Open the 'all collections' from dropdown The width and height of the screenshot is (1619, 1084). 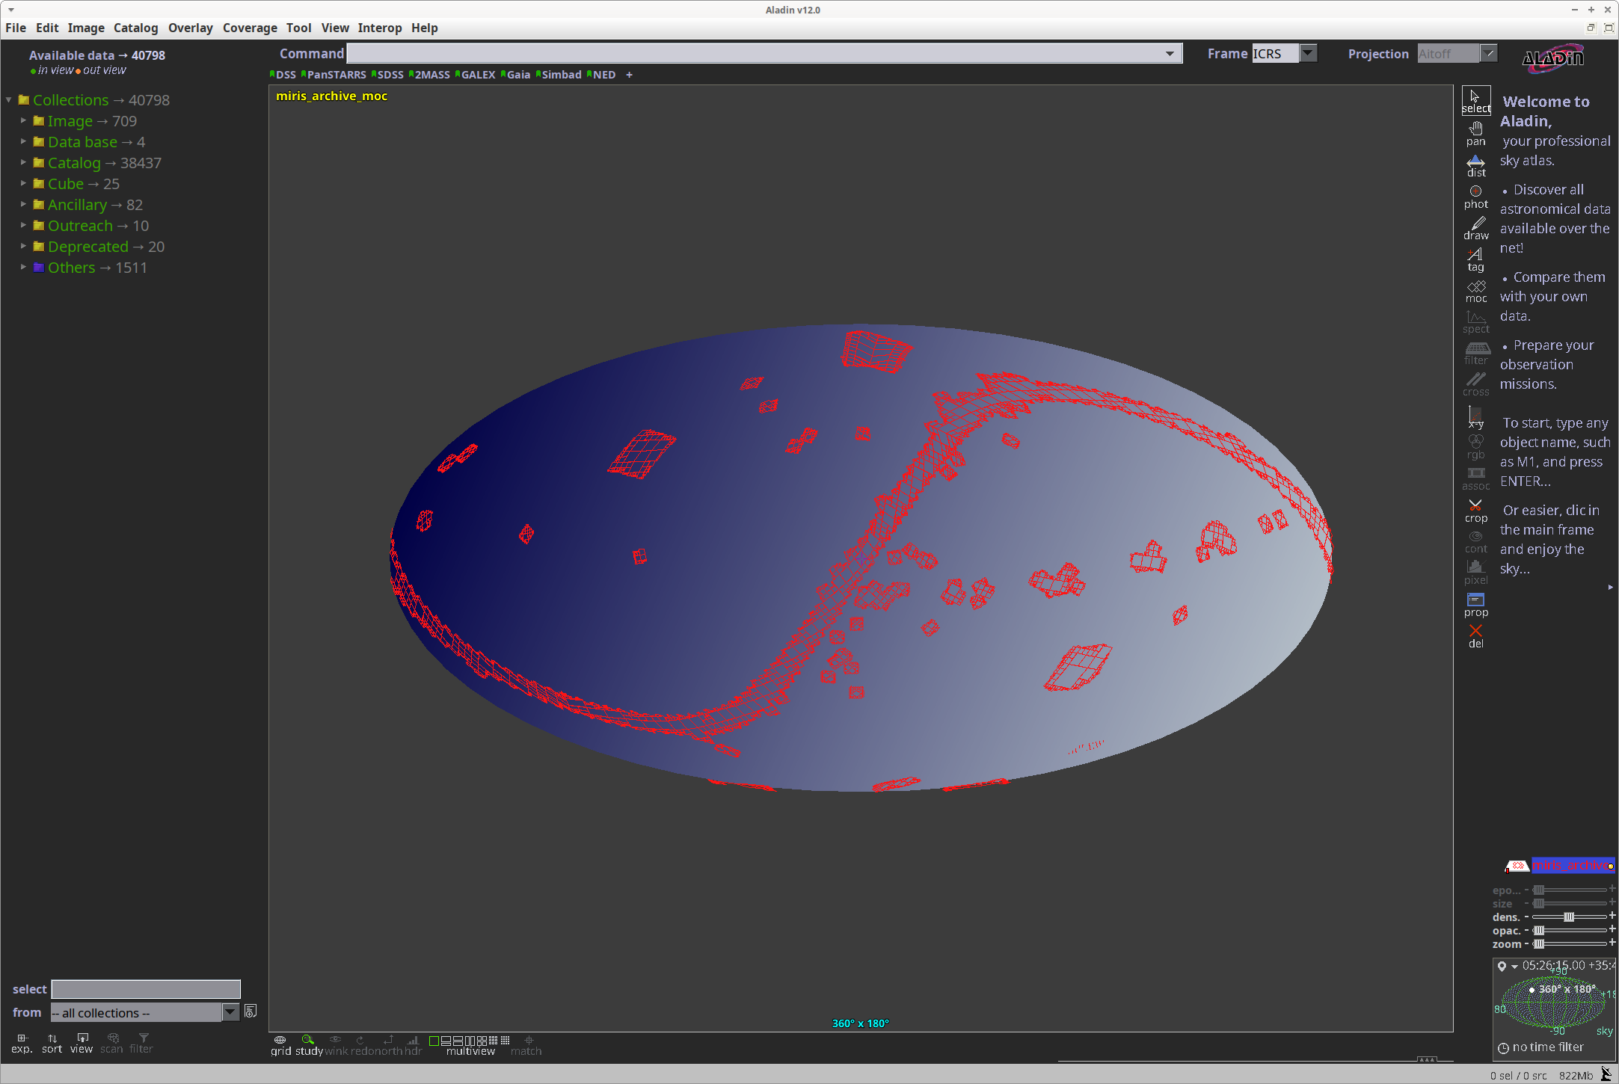coord(230,1012)
